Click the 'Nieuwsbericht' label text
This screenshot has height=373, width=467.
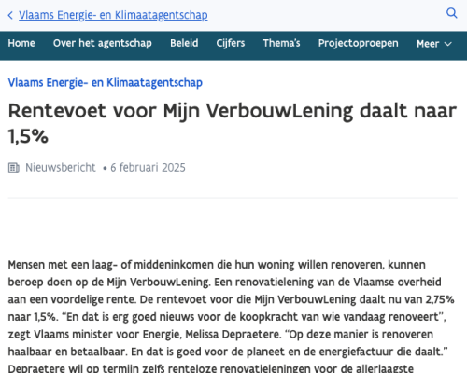(61, 168)
